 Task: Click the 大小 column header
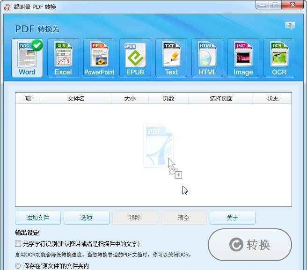tap(130, 98)
